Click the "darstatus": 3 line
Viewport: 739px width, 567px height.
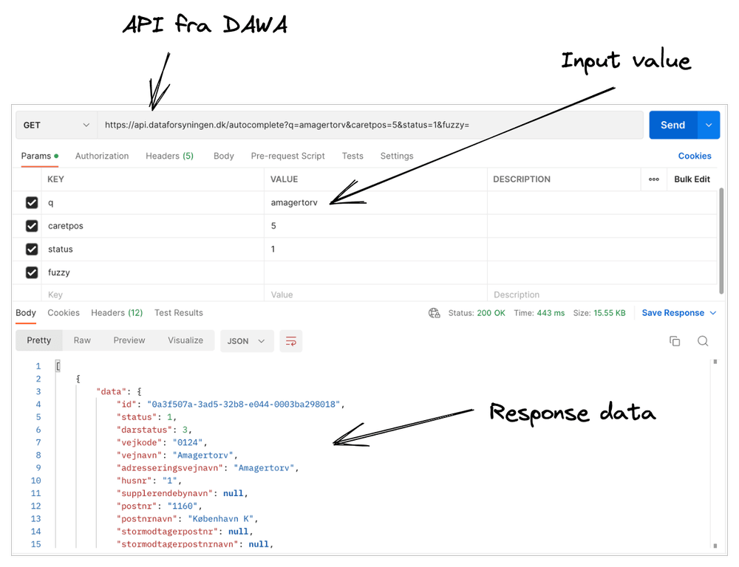tap(154, 430)
